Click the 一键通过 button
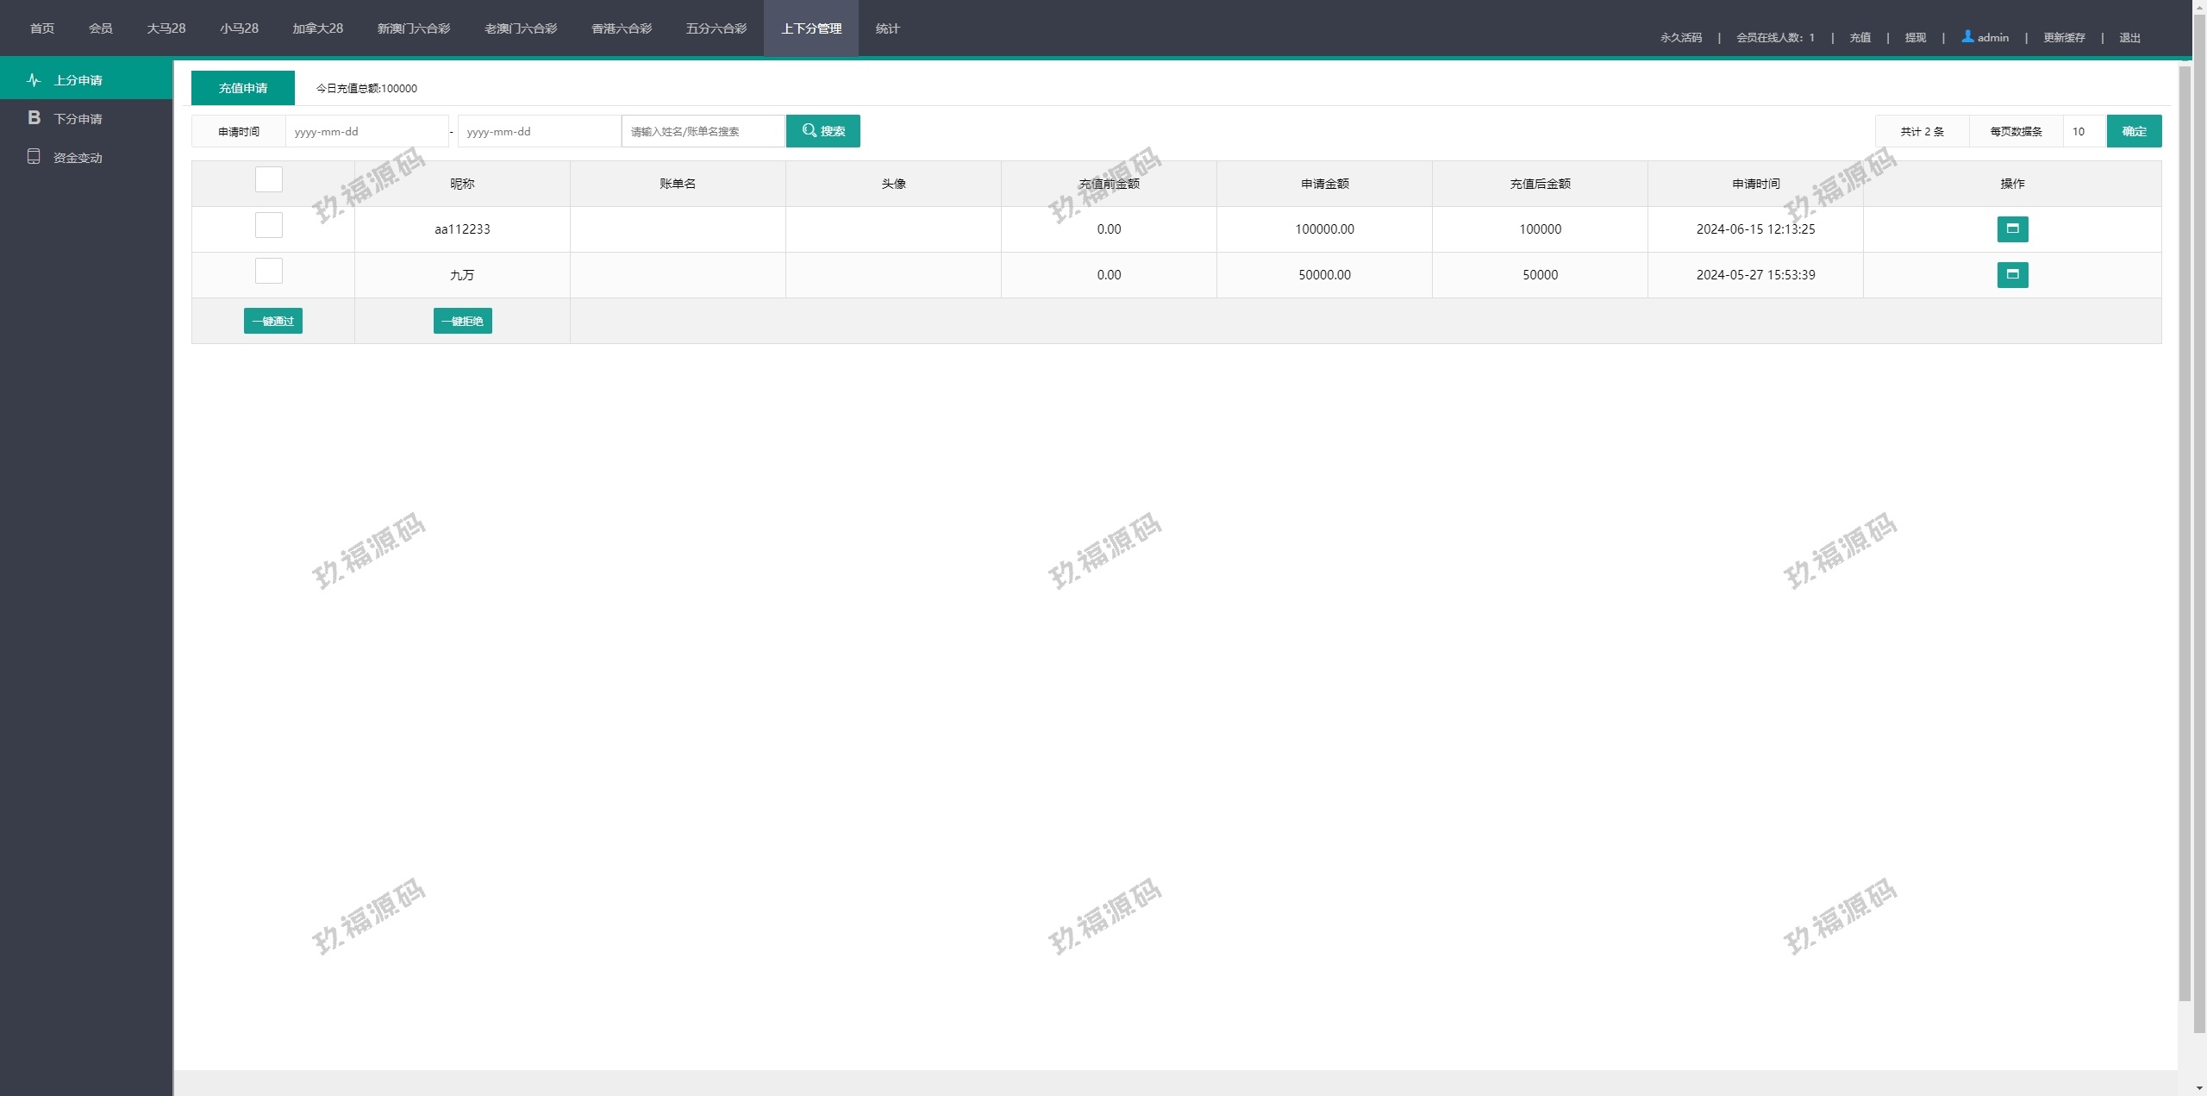Viewport: 2207px width, 1096px height. (272, 321)
